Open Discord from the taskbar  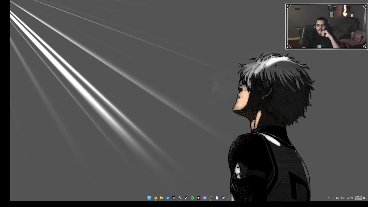tap(204, 198)
